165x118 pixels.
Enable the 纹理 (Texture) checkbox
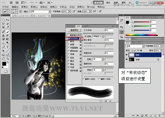(x=69, y=45)
